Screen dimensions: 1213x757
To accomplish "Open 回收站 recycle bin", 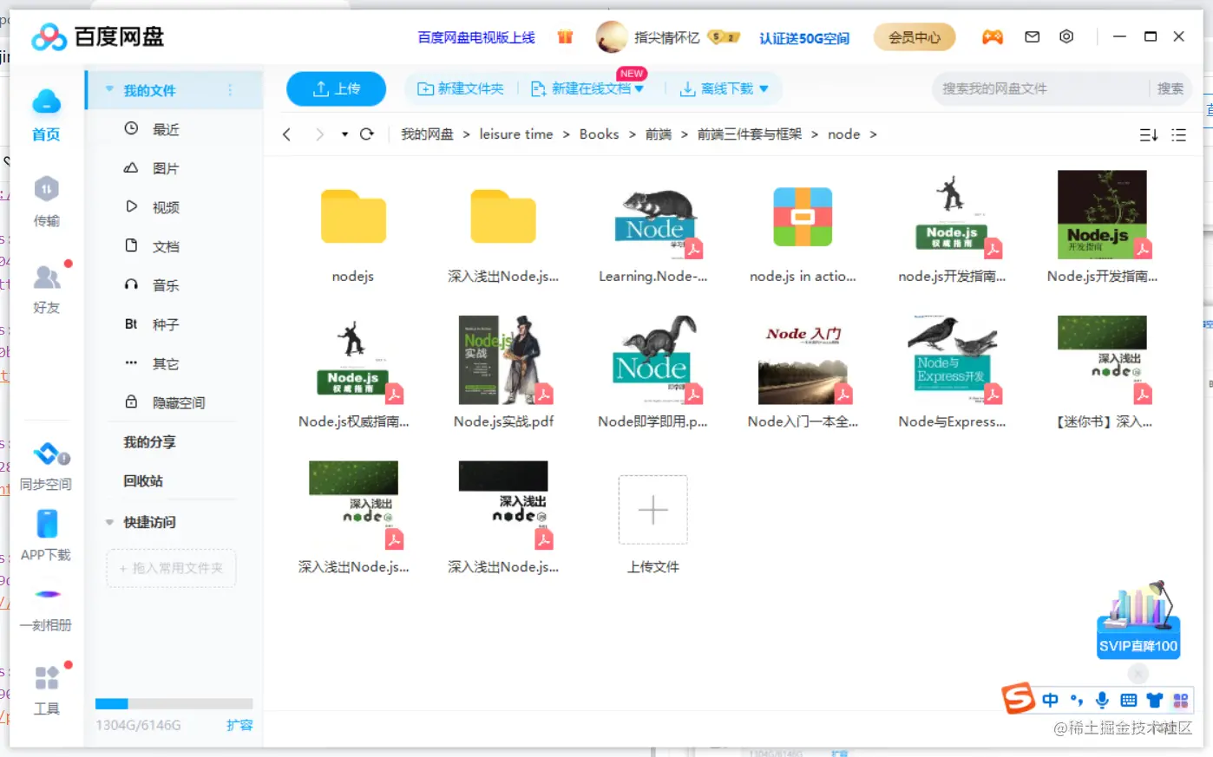I will tap(143, 480).
